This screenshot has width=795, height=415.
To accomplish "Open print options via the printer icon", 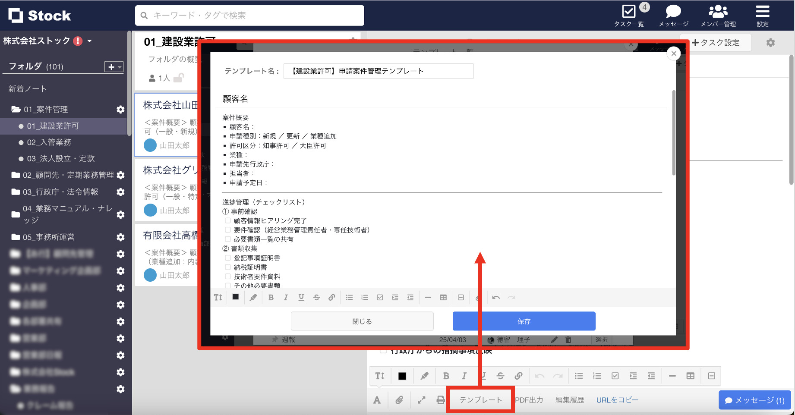I will [x=440, y=399].
